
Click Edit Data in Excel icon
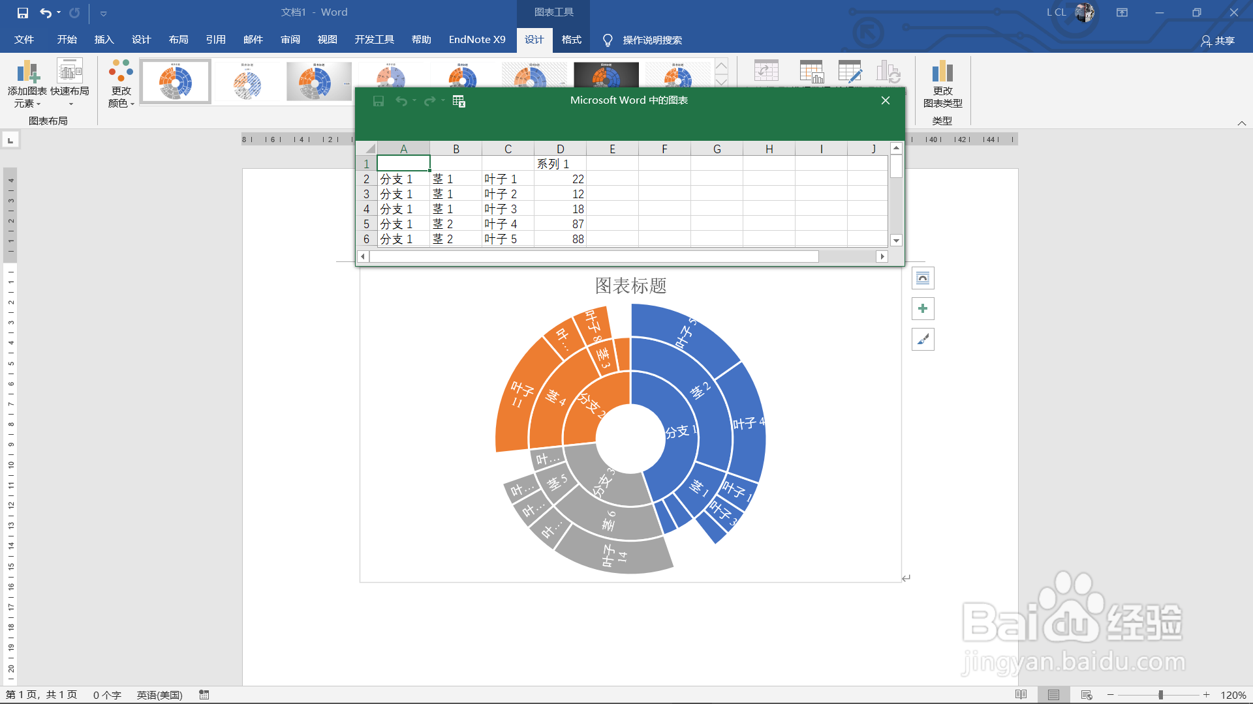point(458,101)
